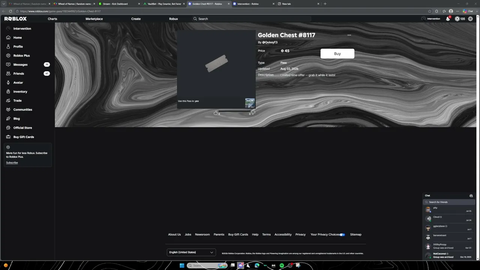Dislike the pass with thumbs down

pos(253,112)
